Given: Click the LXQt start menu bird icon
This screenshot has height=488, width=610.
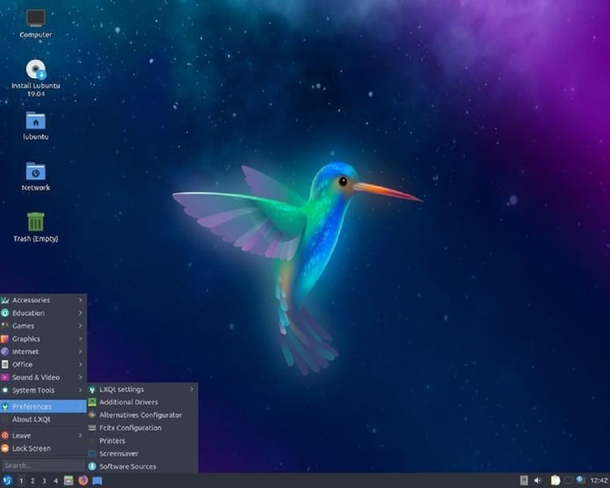Looking at the screenshot, I should pos(7,481).
